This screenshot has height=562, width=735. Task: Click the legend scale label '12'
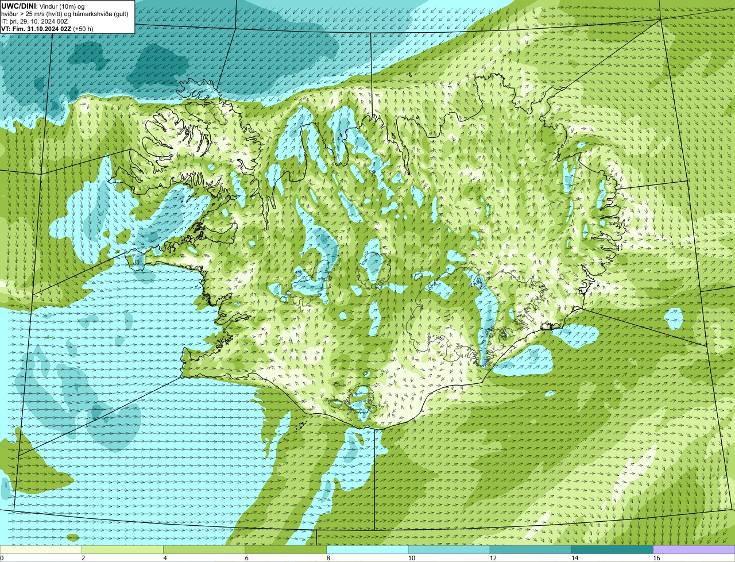pyautogui.click(x=493, y=558)
